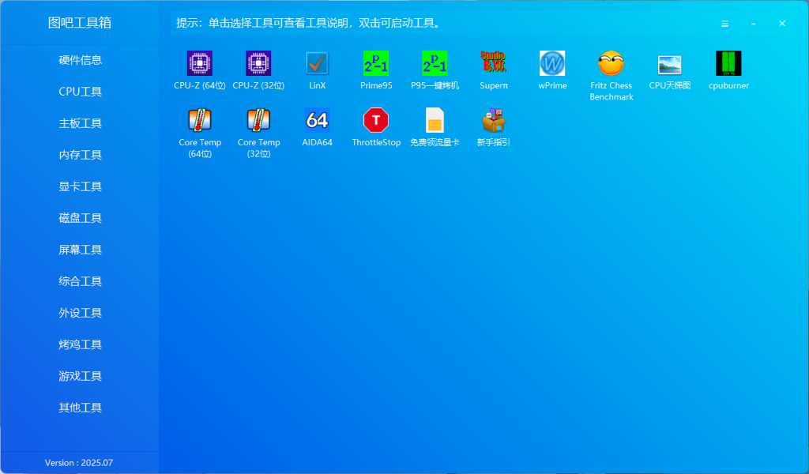Viewport: 809px width, 474px height.
Task: Select the ThrottleStop icon
Action: tap(376, 120)
